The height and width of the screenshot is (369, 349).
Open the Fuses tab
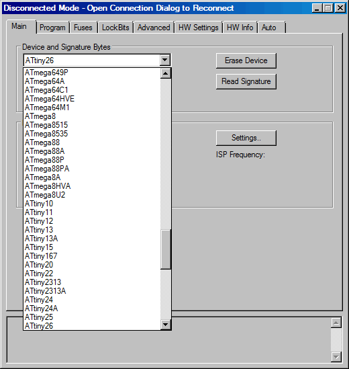83,28
